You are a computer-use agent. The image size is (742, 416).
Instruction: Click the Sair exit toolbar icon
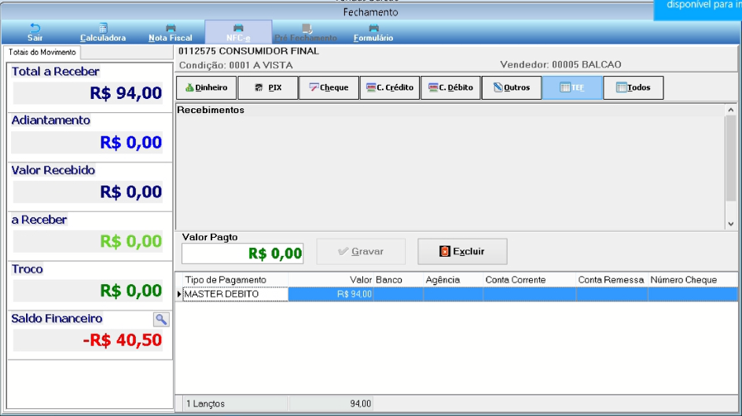pos(35,33)
